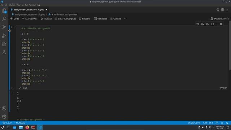This screenshot has height=130, width=231.
Task: Select the Python 3.9.14 kernel picker
Action: [x=219, y=19]
